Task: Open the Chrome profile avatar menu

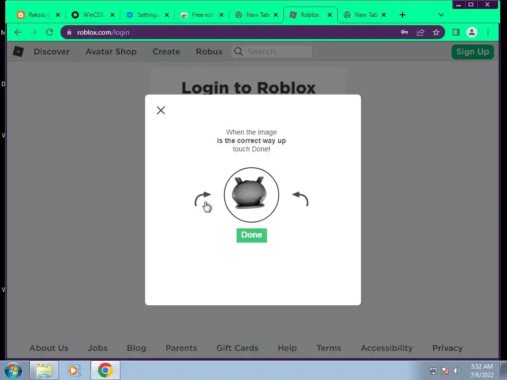Action: click(472, 32)
